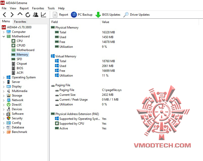Open the File menu

(4, 8)
